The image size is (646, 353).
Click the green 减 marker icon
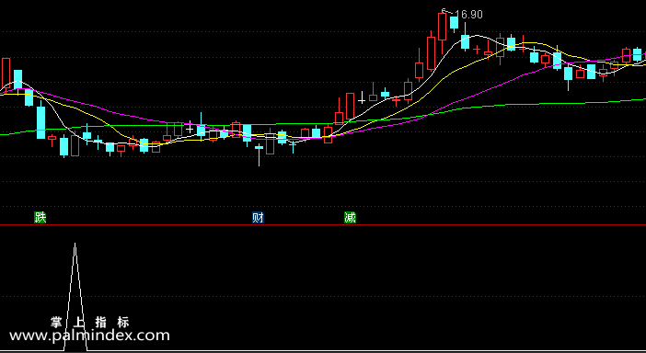(x=351, y=217)
